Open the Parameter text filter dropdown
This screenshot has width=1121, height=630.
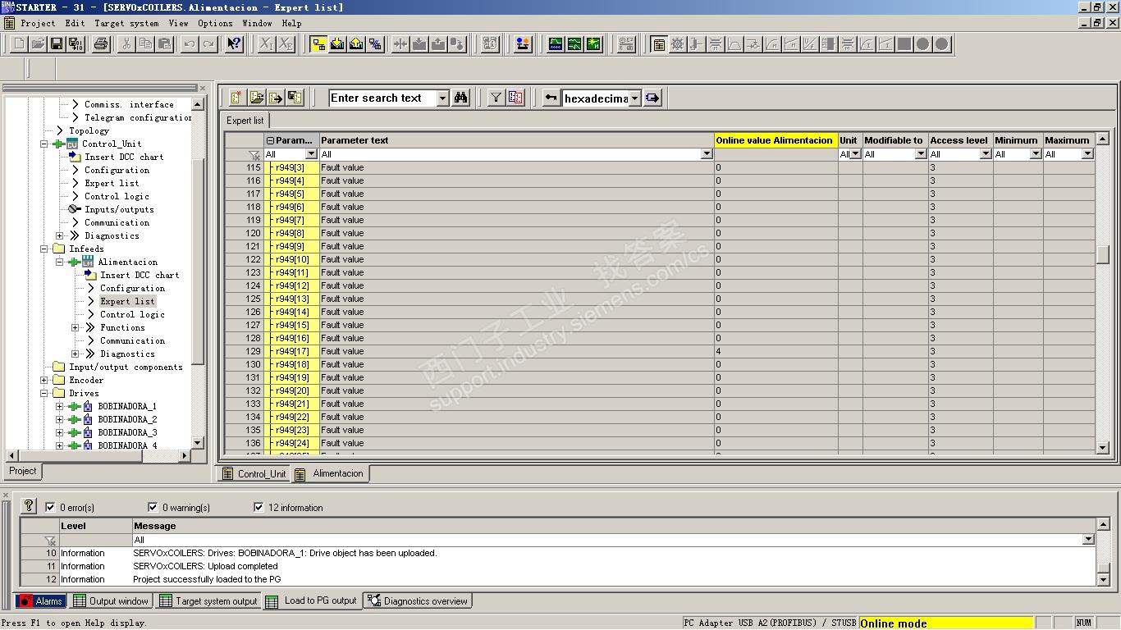click(x=707, y=154)
